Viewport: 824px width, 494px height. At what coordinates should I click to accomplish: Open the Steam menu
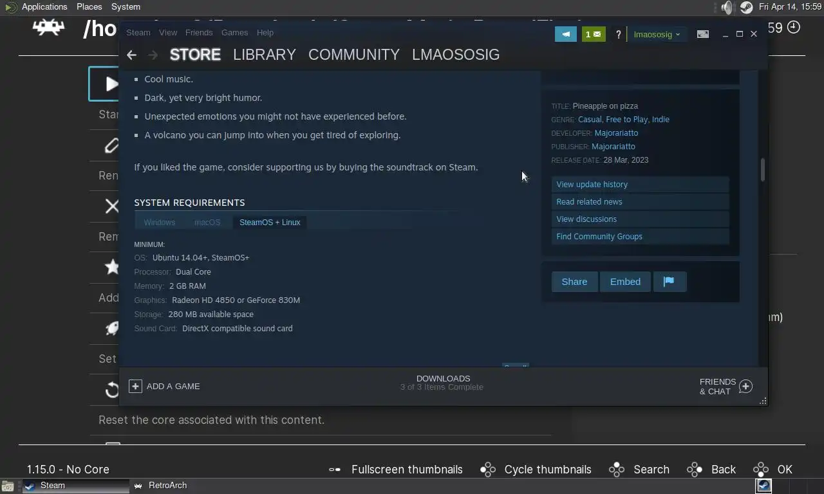point(138,32)
